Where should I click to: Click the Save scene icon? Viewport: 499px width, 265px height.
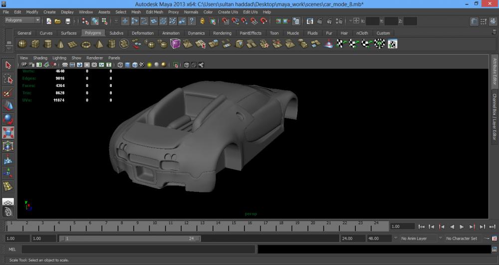click(68, 21)
